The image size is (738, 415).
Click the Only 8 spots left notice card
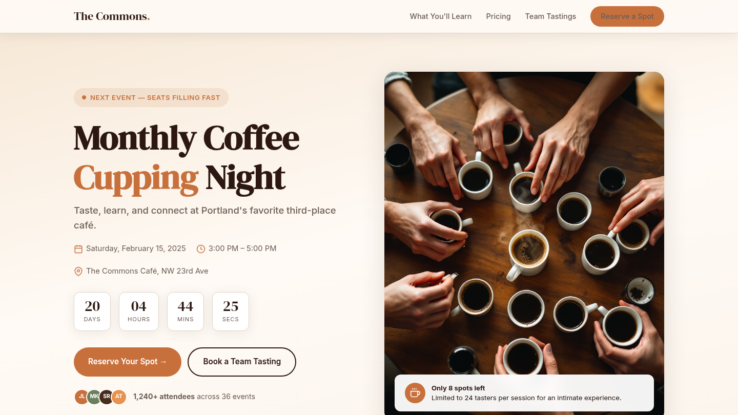[x=524, y=393]
